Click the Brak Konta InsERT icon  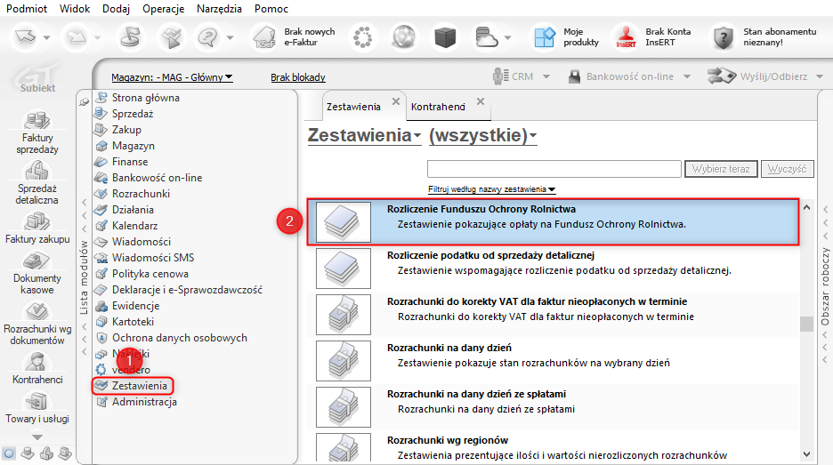(627, 37)
